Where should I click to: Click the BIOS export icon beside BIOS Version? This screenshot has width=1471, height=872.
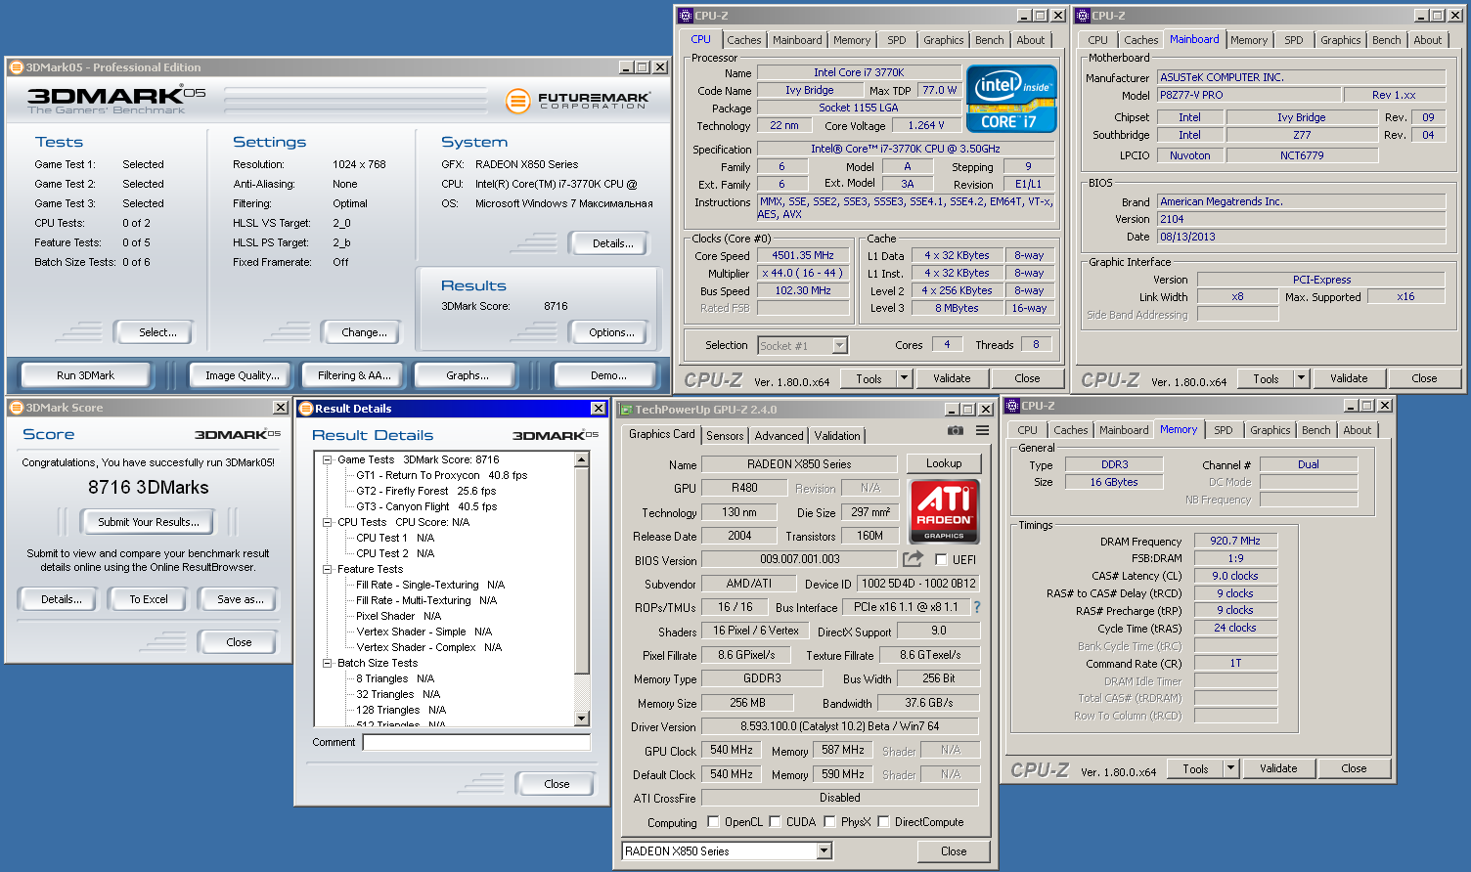[x=913, y=559]
